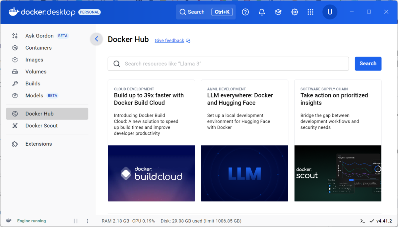Screen dimensions: 398x227
Task: Pause the Docker engine
Action: coord(76,221)
